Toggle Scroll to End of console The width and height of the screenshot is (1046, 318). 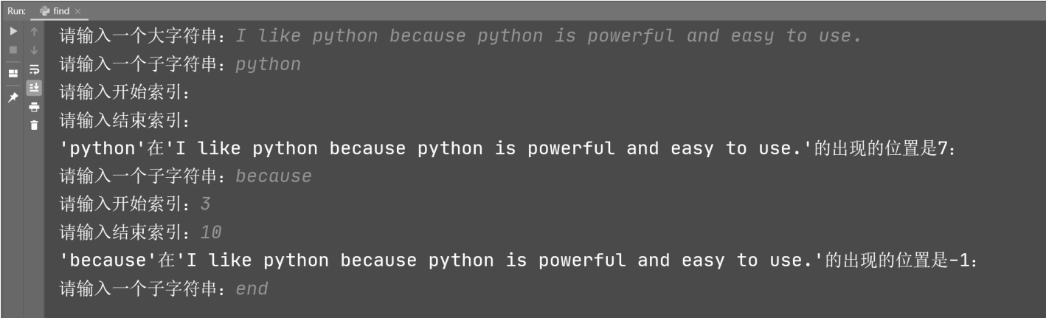33,89
